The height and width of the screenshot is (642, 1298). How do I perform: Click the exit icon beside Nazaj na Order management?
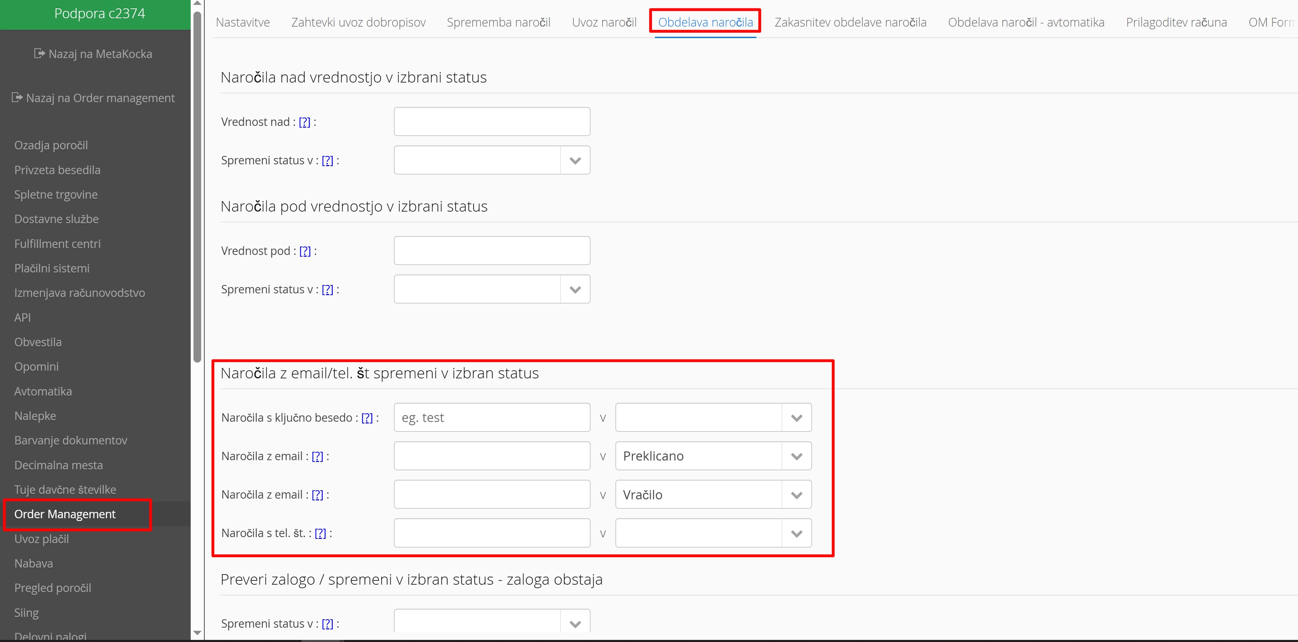pyautogui.click(x=17, y=97)
